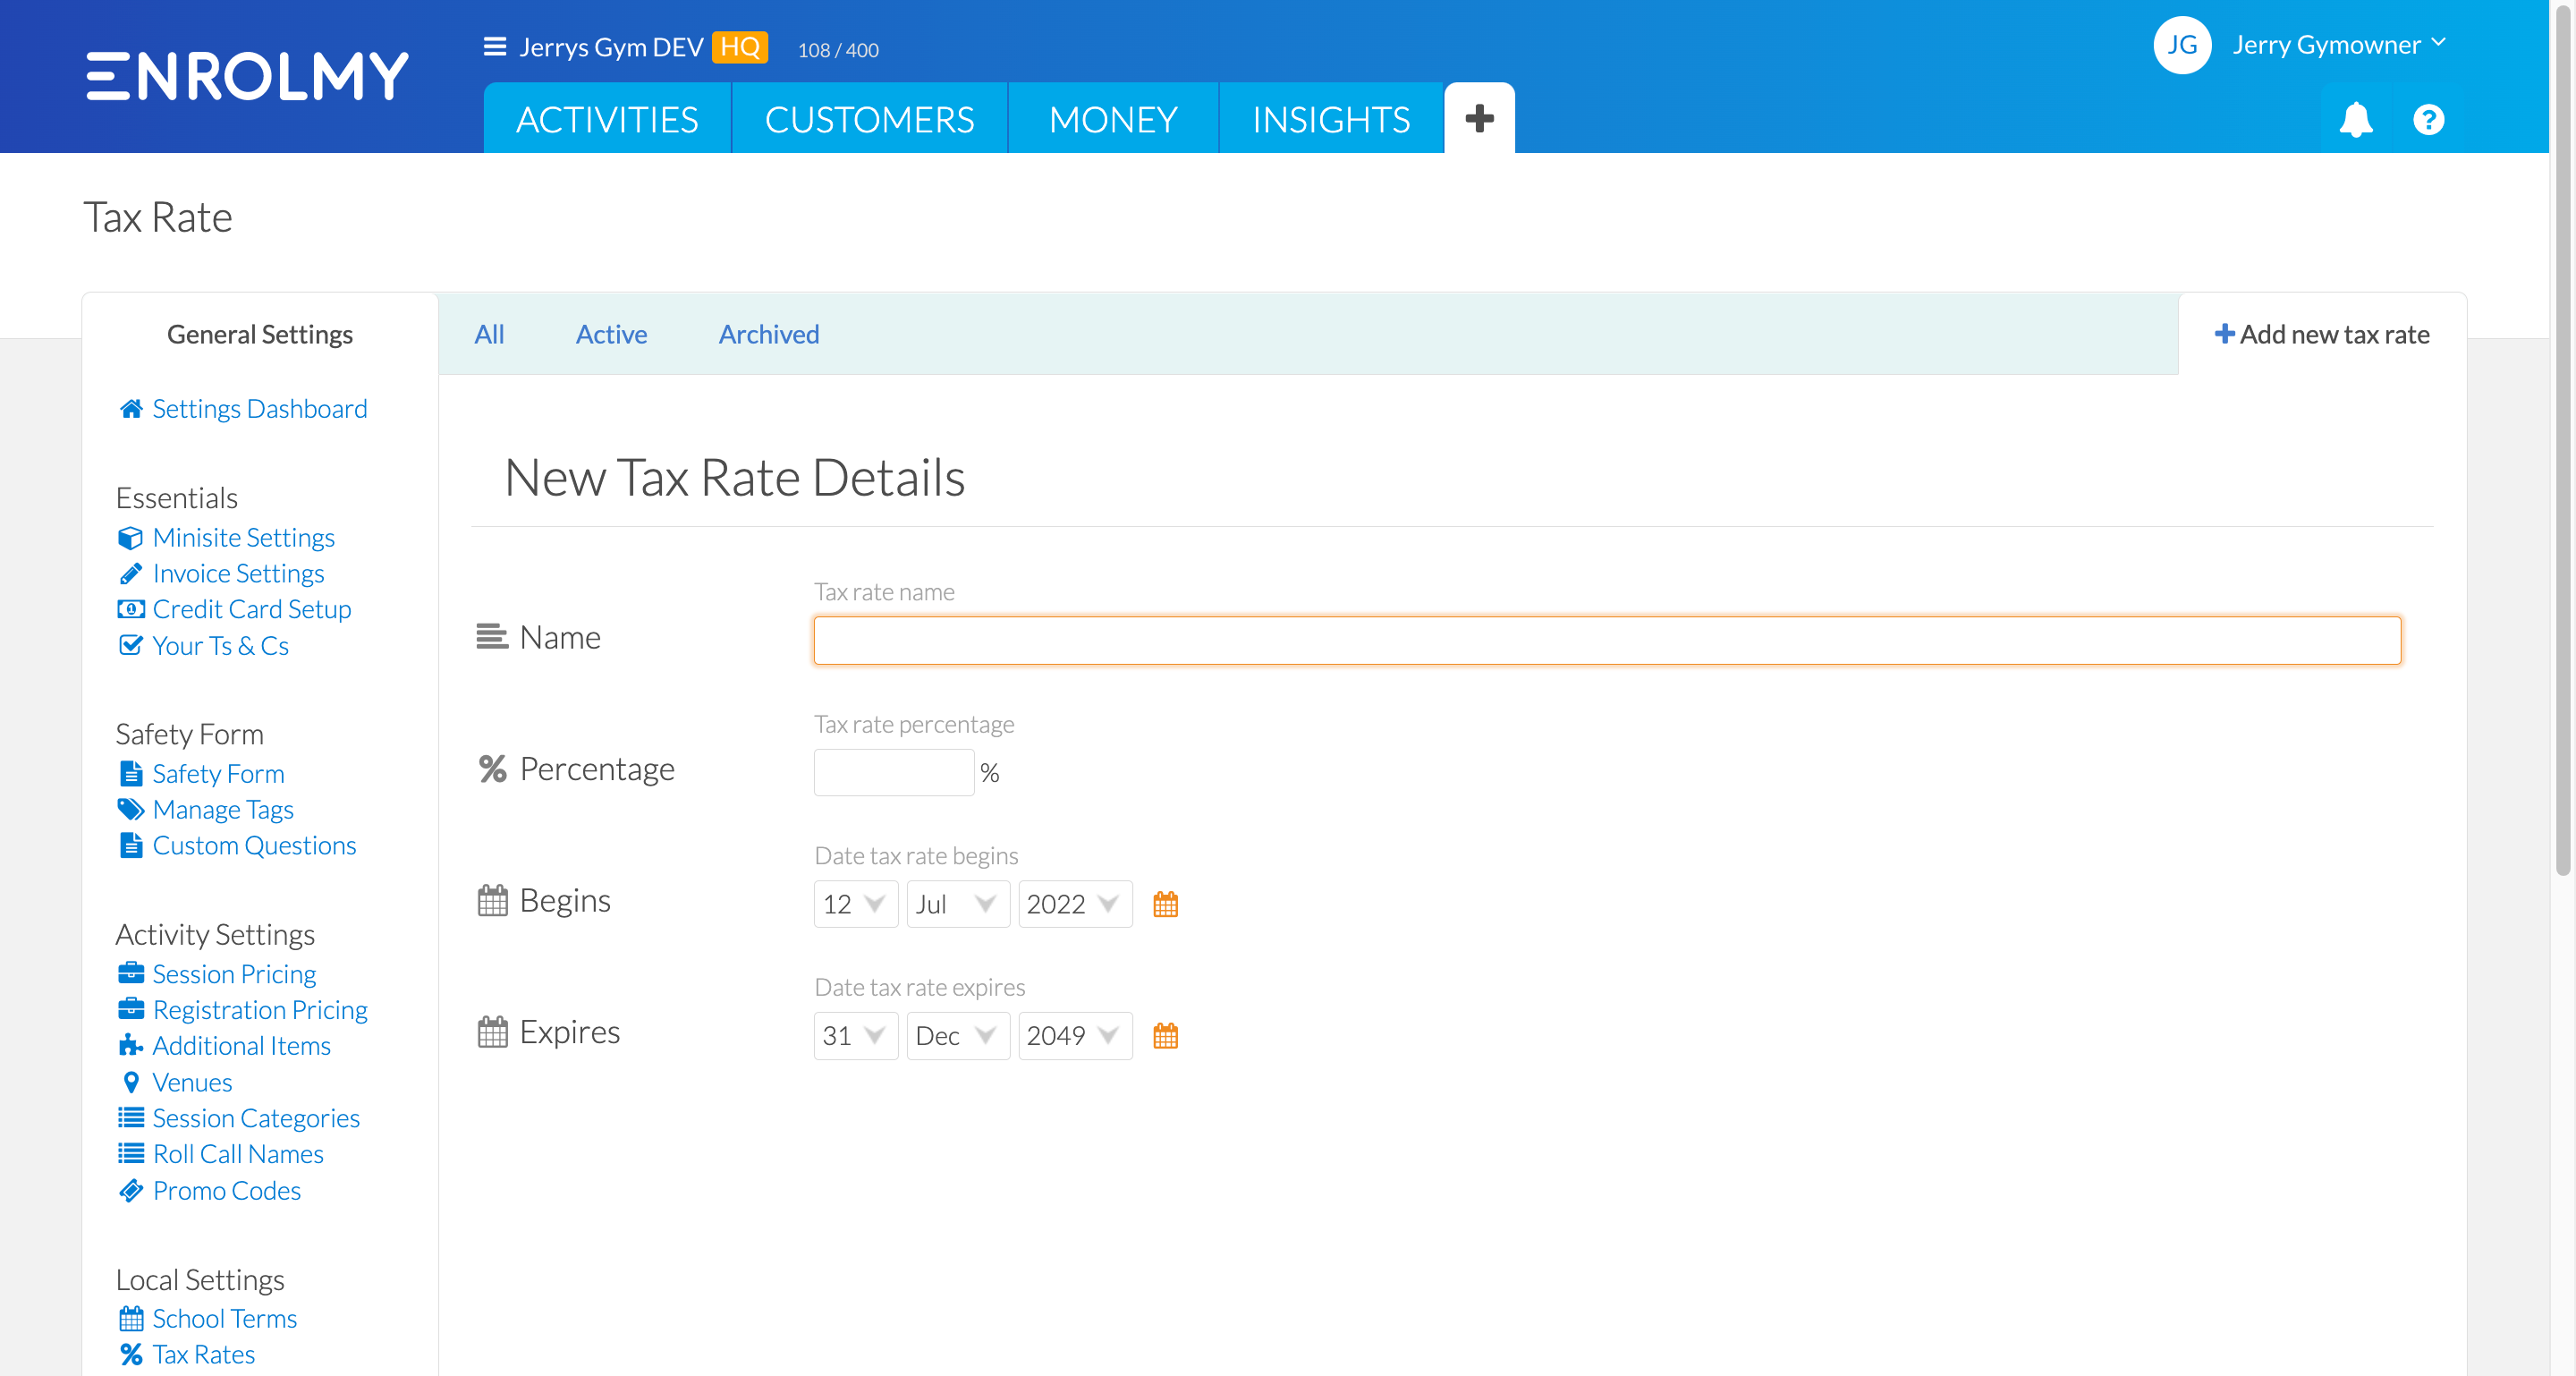This screenshot has height=1376, width=2576.
Task: Click the HQ badge
Action: [740, 47]
